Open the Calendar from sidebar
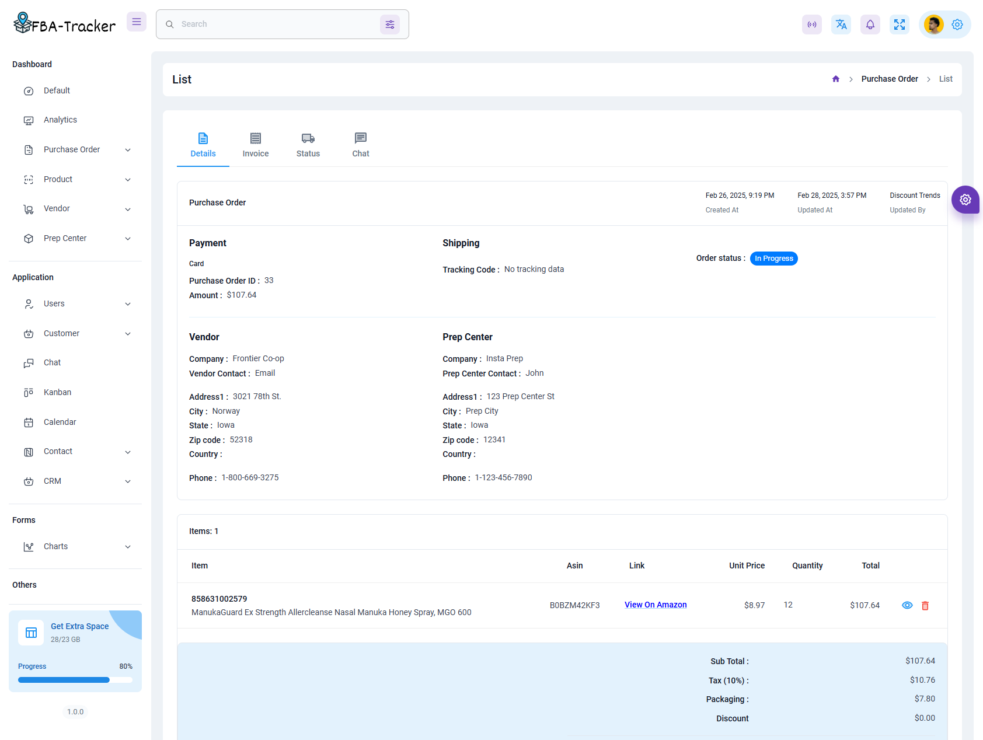 coord(60,422)
